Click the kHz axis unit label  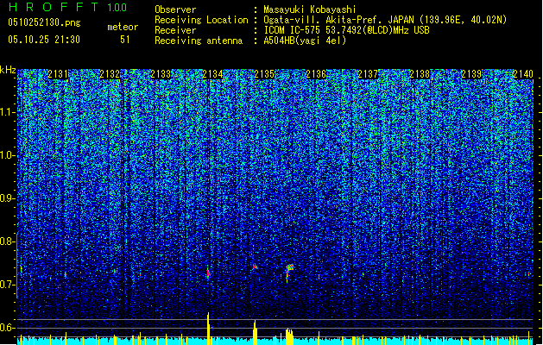tap(8, 70)
